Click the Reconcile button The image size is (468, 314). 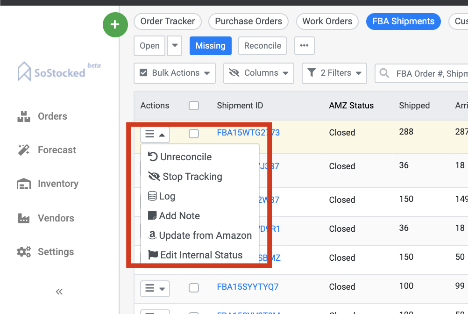(262, 46)
